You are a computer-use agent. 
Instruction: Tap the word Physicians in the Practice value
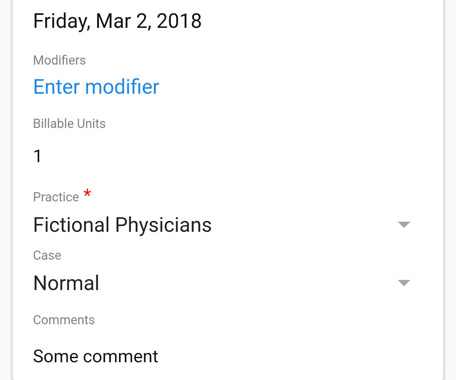click(x=163, y=225)
